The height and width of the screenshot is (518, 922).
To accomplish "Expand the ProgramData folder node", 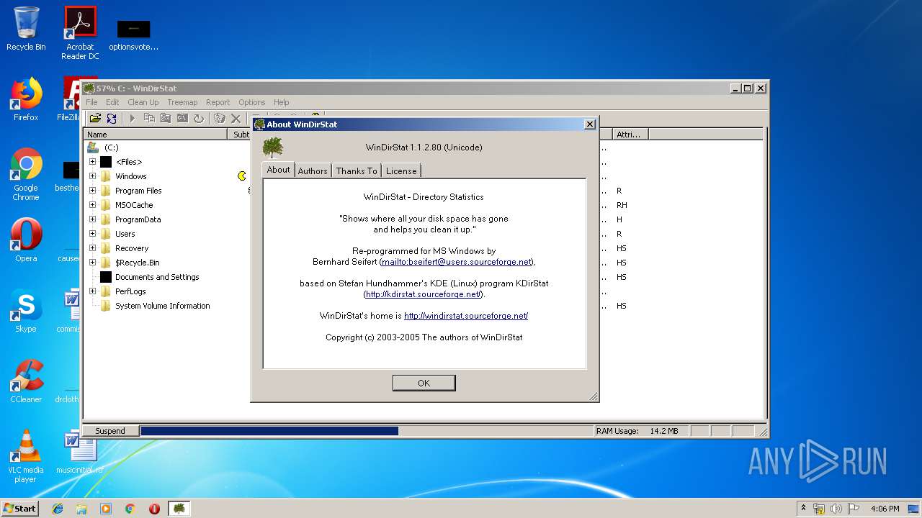I will [x=92, y=219].
